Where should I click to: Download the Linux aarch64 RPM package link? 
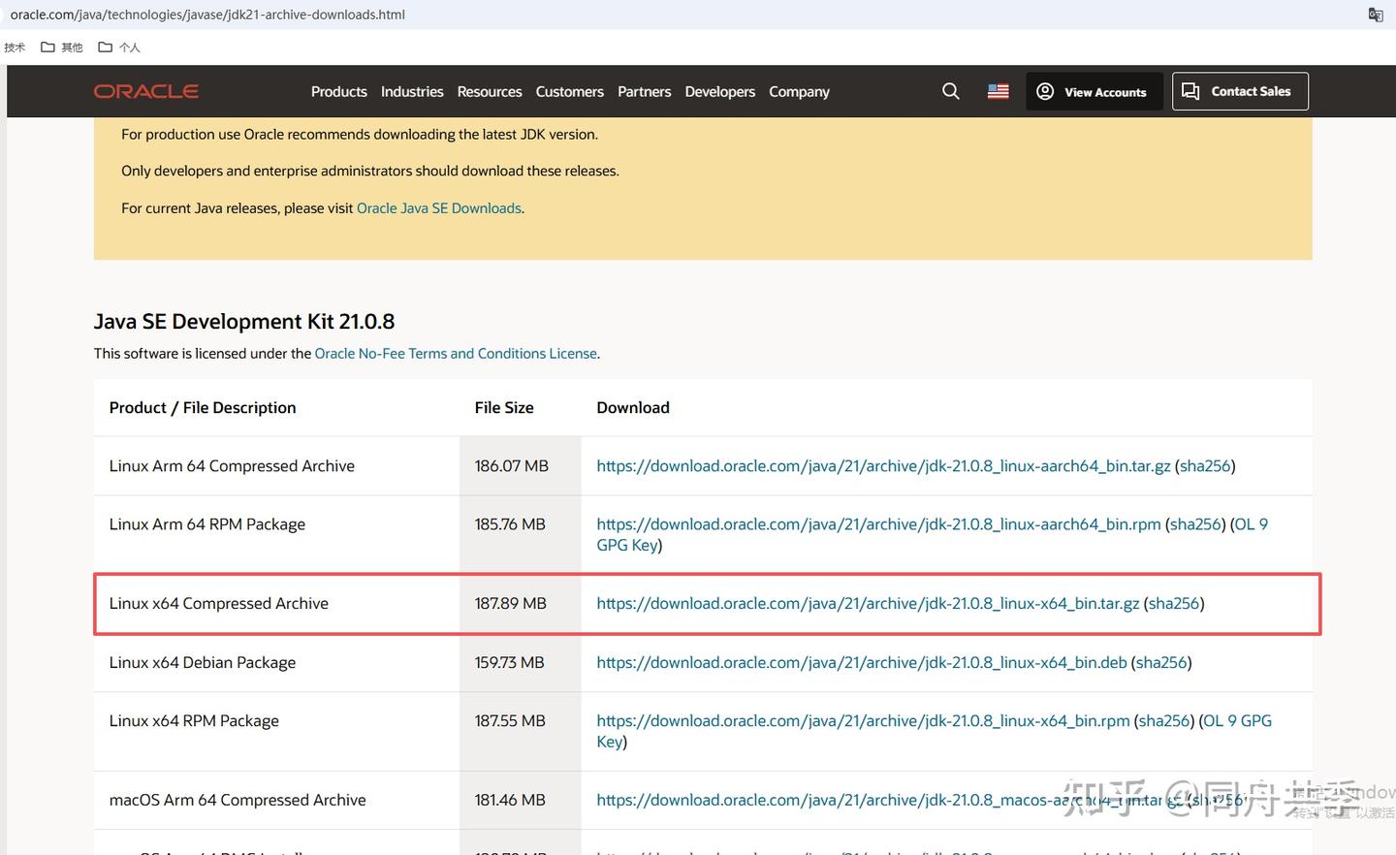coord(878,524)
